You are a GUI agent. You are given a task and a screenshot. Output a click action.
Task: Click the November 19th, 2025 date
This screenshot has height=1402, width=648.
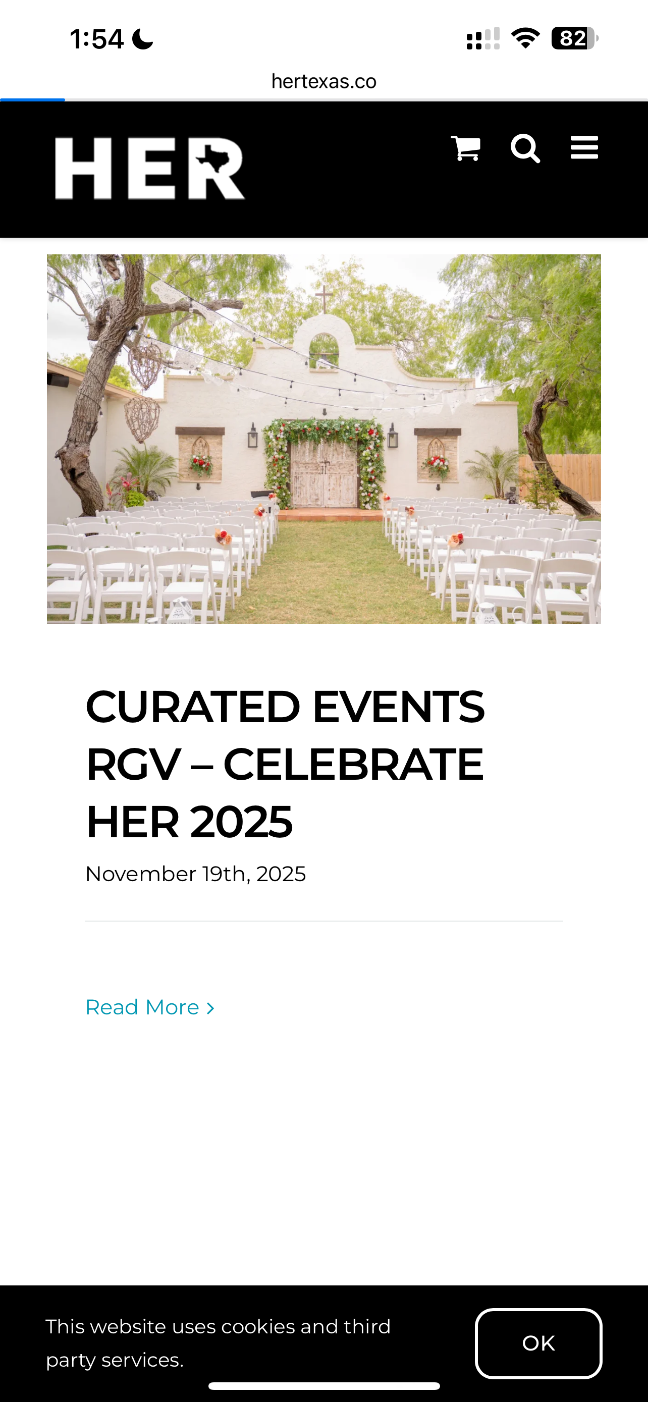(x=195, y=874)
